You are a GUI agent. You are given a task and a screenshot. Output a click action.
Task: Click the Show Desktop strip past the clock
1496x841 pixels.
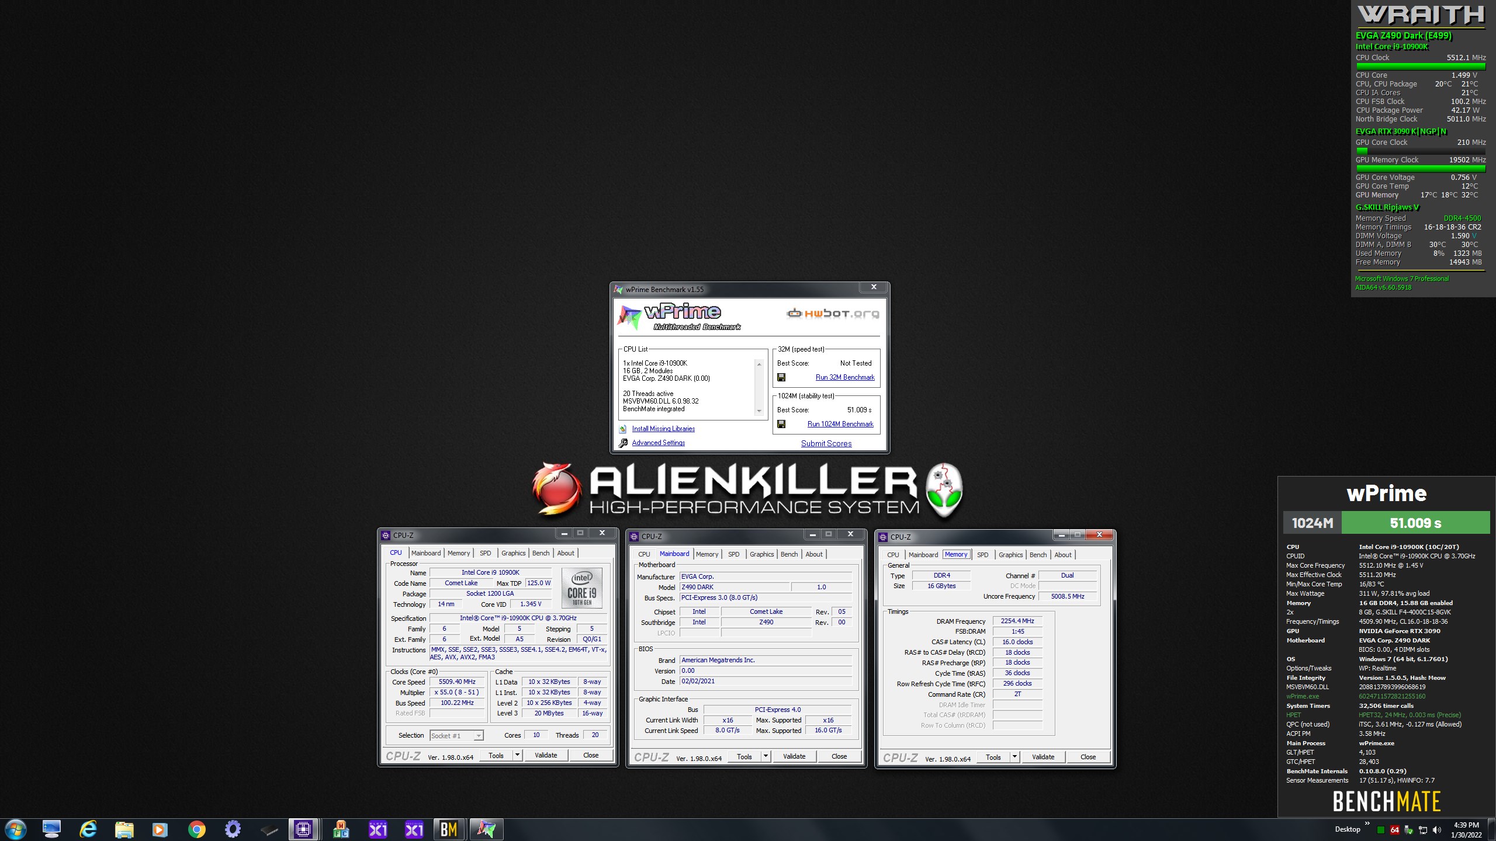pyautogui.click(x=1492, y=830)
